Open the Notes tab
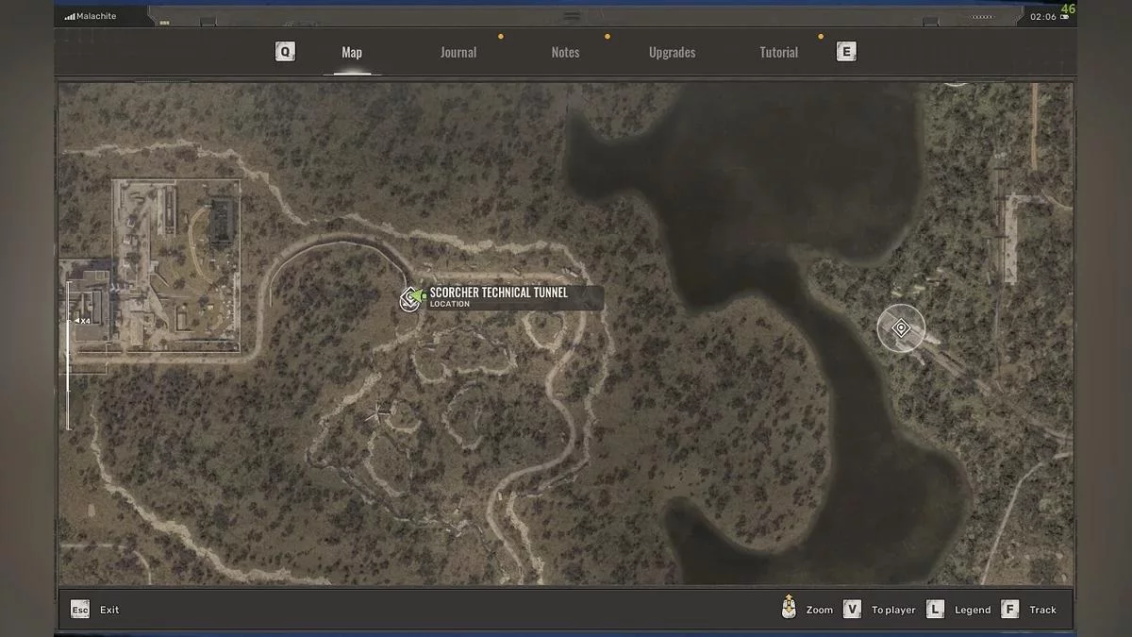The width and height of the screenshot is (1132, 637). click(x=565, y=53)
